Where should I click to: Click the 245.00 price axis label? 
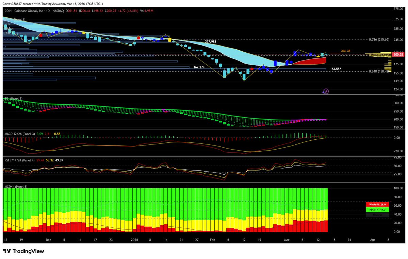coord(398,40)
